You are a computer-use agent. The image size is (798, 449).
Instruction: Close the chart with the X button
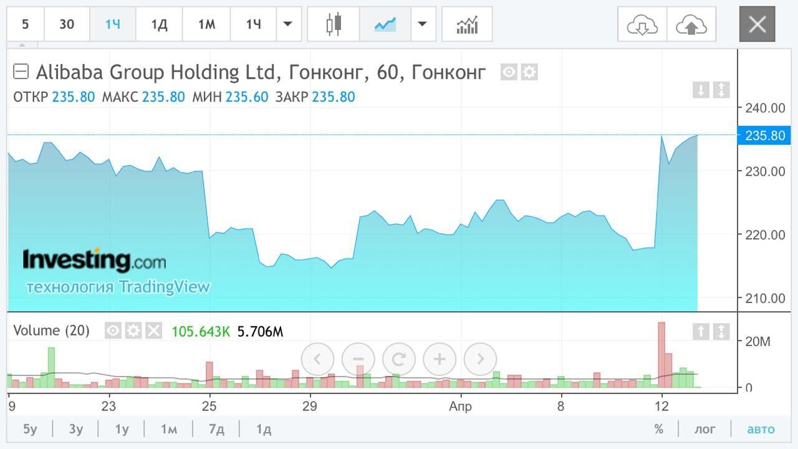pos(757,24)
